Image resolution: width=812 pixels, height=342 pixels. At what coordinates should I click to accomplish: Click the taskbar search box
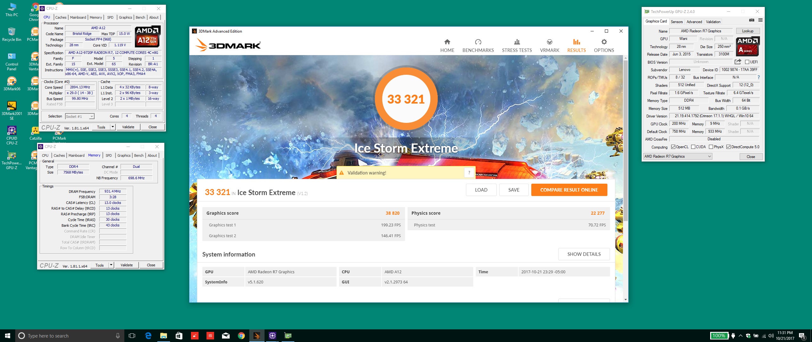[x=69, y=336]
